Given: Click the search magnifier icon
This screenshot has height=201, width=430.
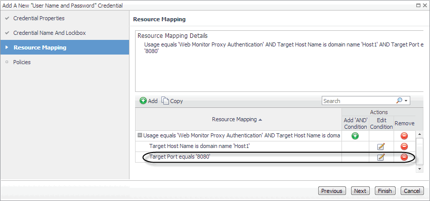Looking at the screenshot, I should (x=399, y=101).
